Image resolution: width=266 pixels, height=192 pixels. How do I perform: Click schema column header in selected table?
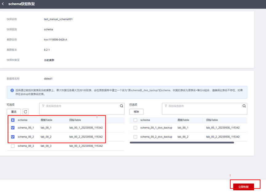click(145, 120)
